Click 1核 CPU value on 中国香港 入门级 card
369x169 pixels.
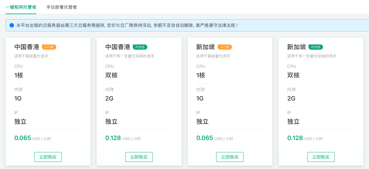tap(19, 75)
